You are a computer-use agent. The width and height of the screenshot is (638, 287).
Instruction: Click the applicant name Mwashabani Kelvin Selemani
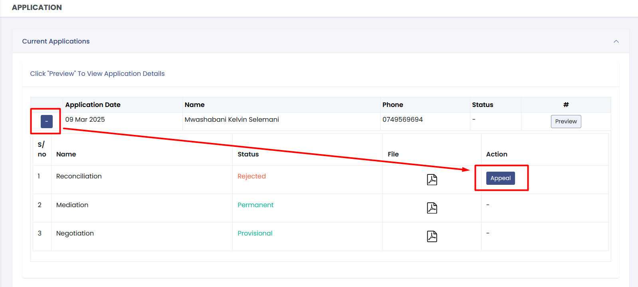pyautogui.click(x=232, y=119)
